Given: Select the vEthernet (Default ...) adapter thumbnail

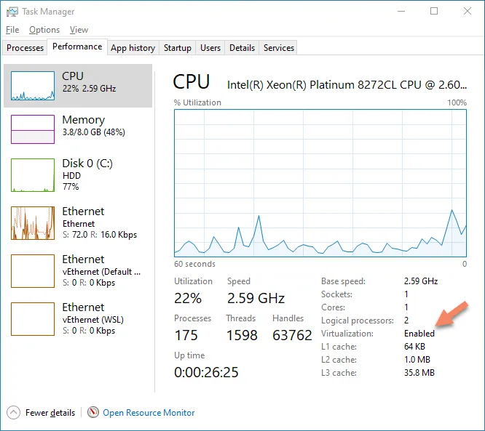Looking at the screenshot, I should [x=33, y=271].
